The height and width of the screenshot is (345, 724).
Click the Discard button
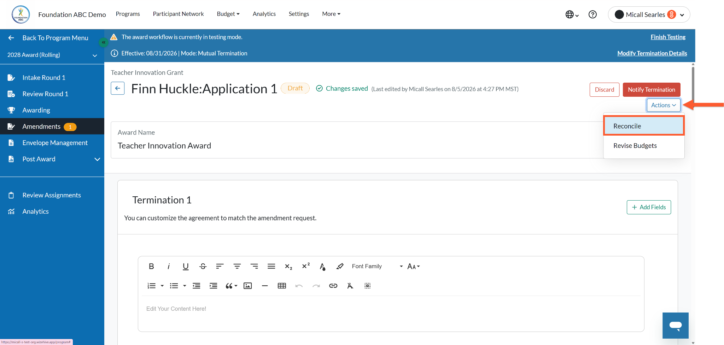click(605, 90)
